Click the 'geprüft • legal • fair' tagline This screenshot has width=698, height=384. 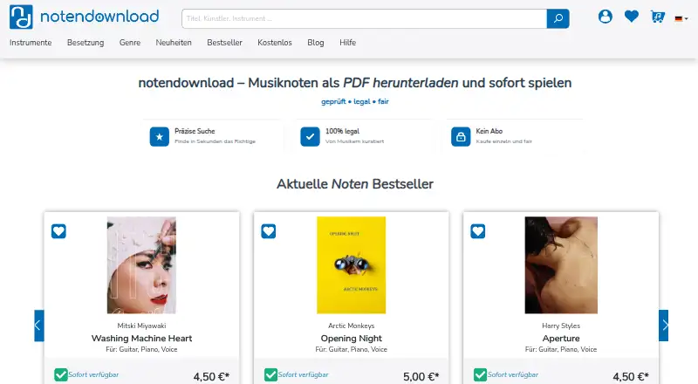355,101
